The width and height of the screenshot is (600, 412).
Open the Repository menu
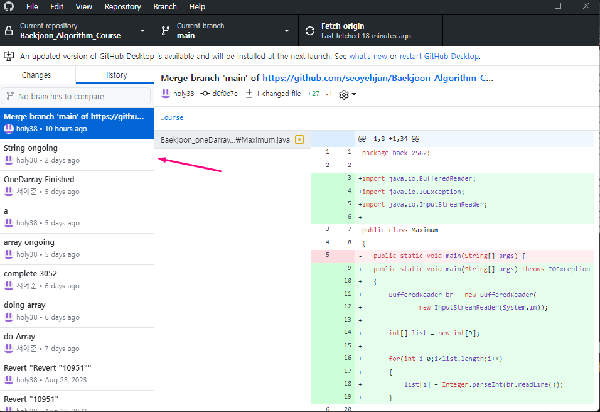pyautogui.click(x=123, y=7)
